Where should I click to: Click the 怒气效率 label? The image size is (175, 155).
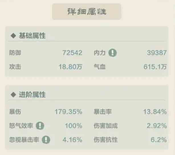21,126
